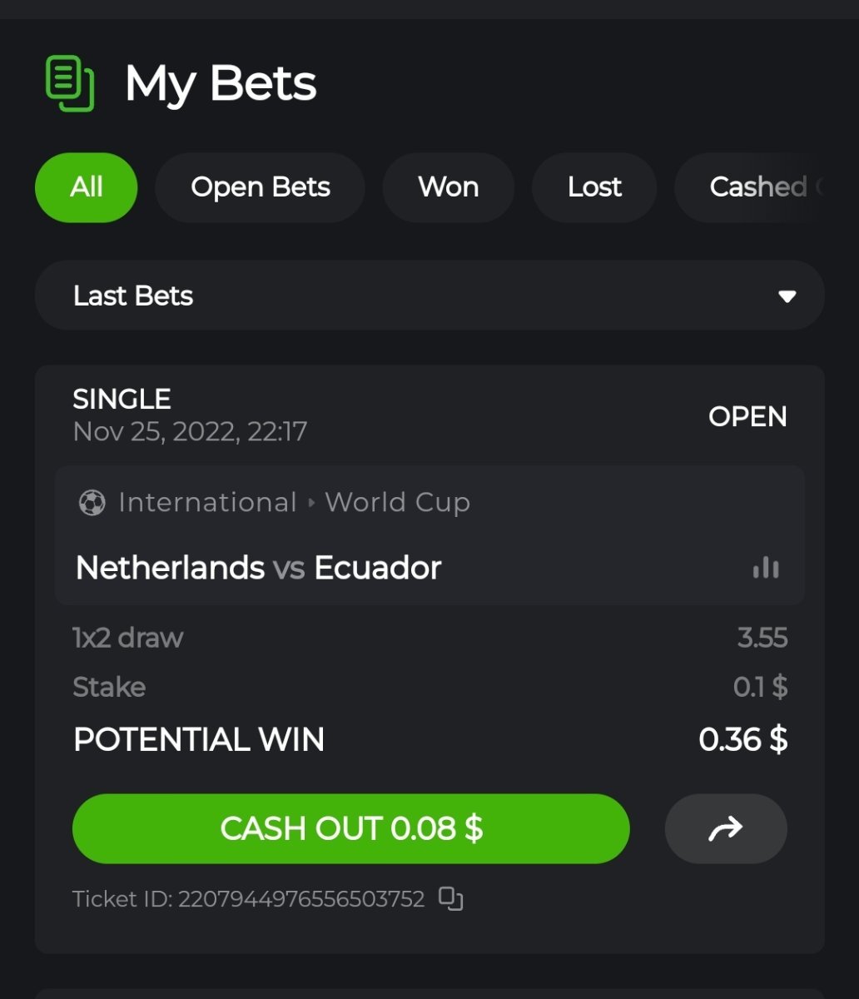Screen dimensions: 859x999
Task: Click the World Cup breadcrumb link
Action: click(398, 503)
